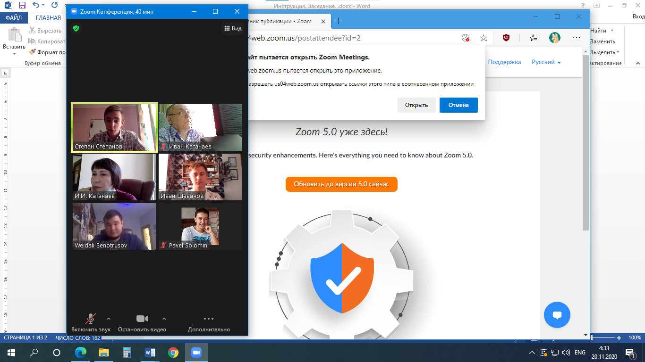Stop camera with Остановить видео icon
The width and height of the screenshot is (645, 362).
point(142,319)
